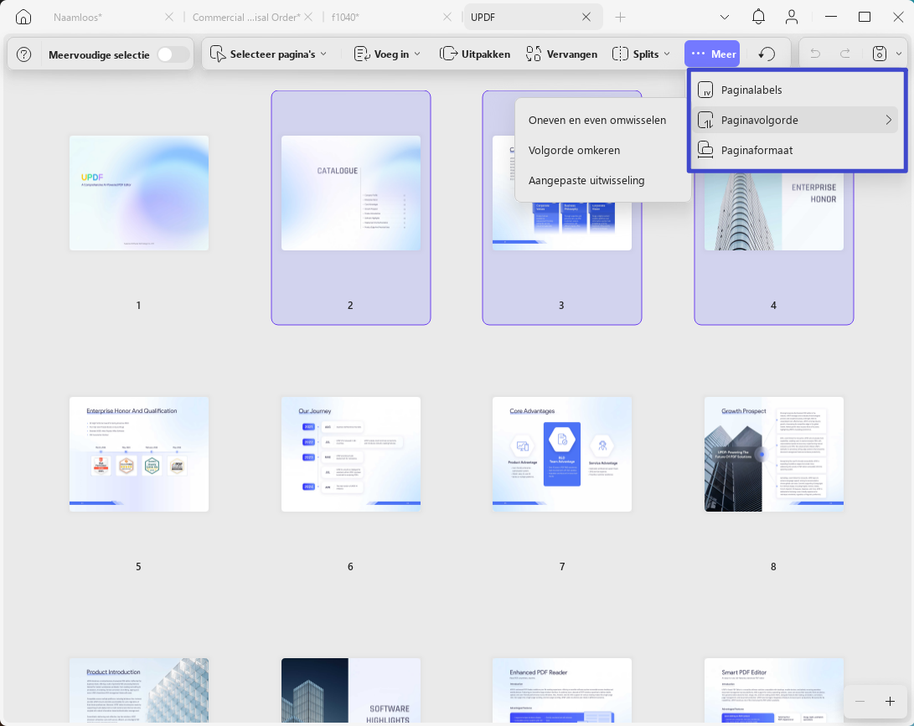914x726 pixels.
Task: Select page 7 Core Advantages thumbnail
Action: pos(562,455)
